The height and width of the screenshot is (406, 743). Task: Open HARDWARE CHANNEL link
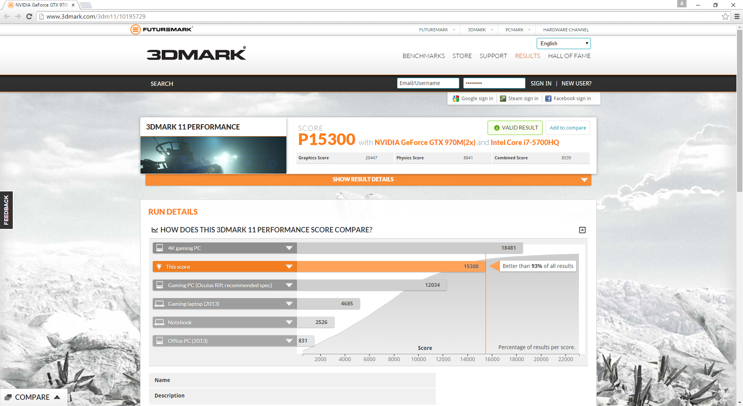566,30
